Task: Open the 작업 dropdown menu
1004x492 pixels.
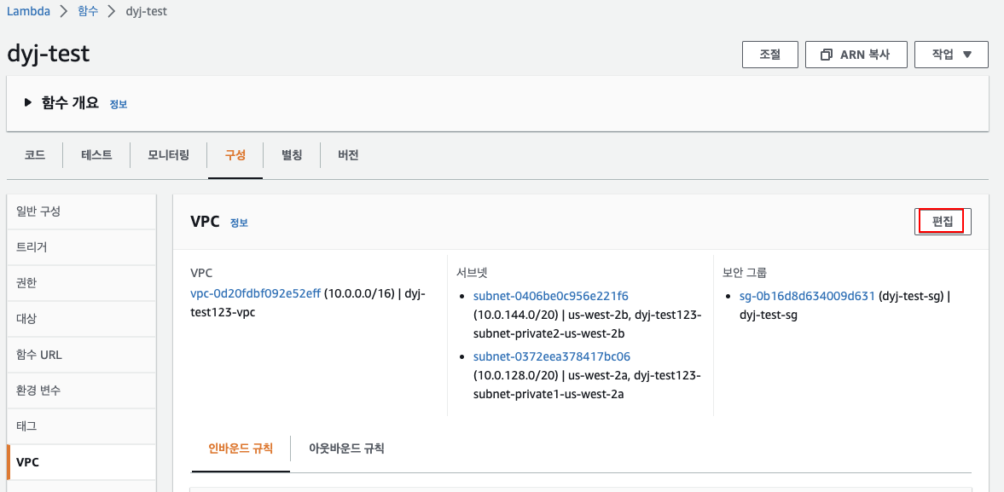Action: click(x=950, y=55)
